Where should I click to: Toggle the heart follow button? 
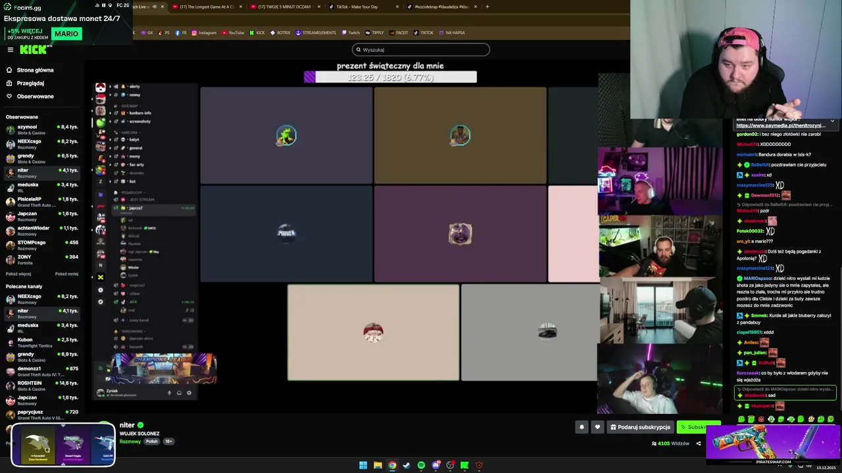[597, 427]
